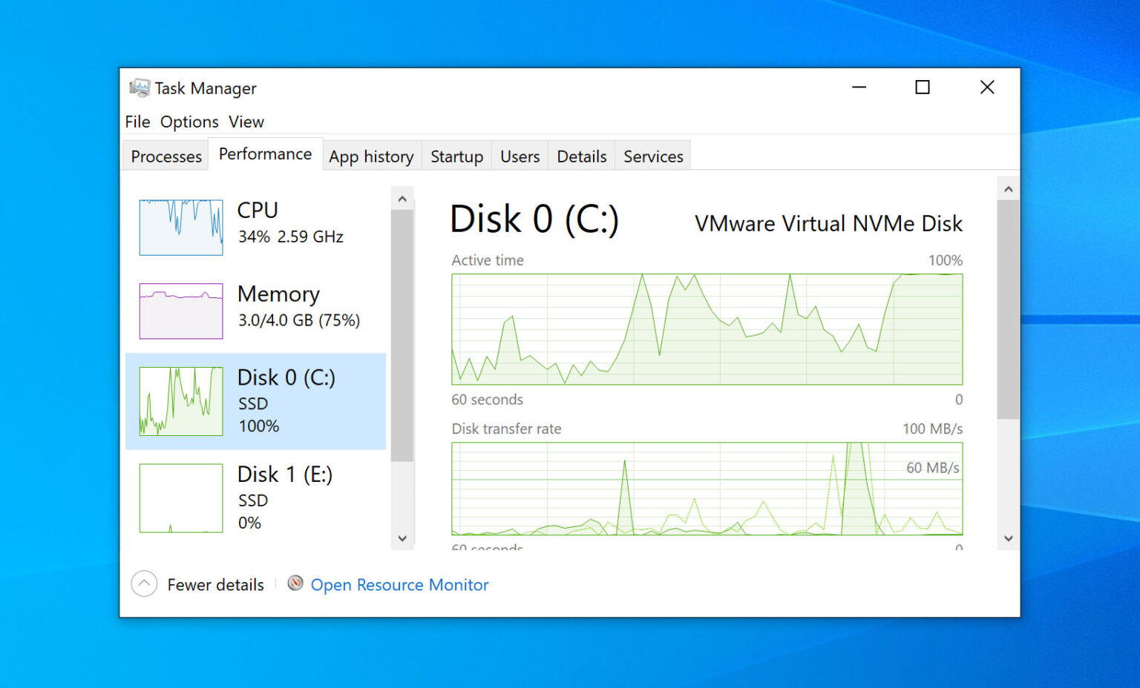Switch to the Startup tab
The width and height of the screenshot is (1140, 688).
point(456,156)
